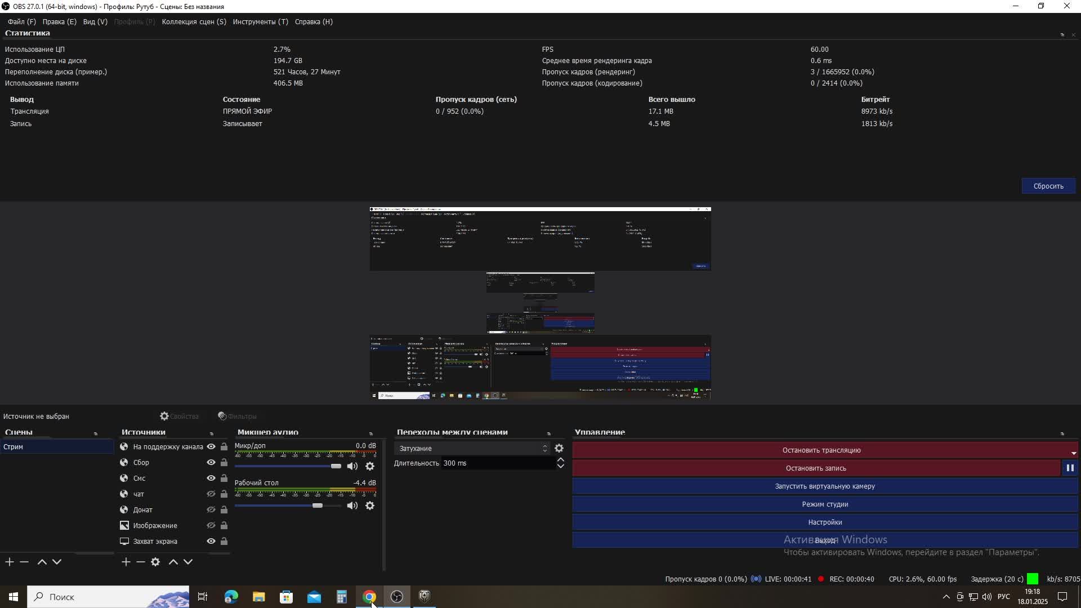This screenshot has height=608, width=1081.
Task: Remove source with minus icon in Источники
Action: pos(141,562)
